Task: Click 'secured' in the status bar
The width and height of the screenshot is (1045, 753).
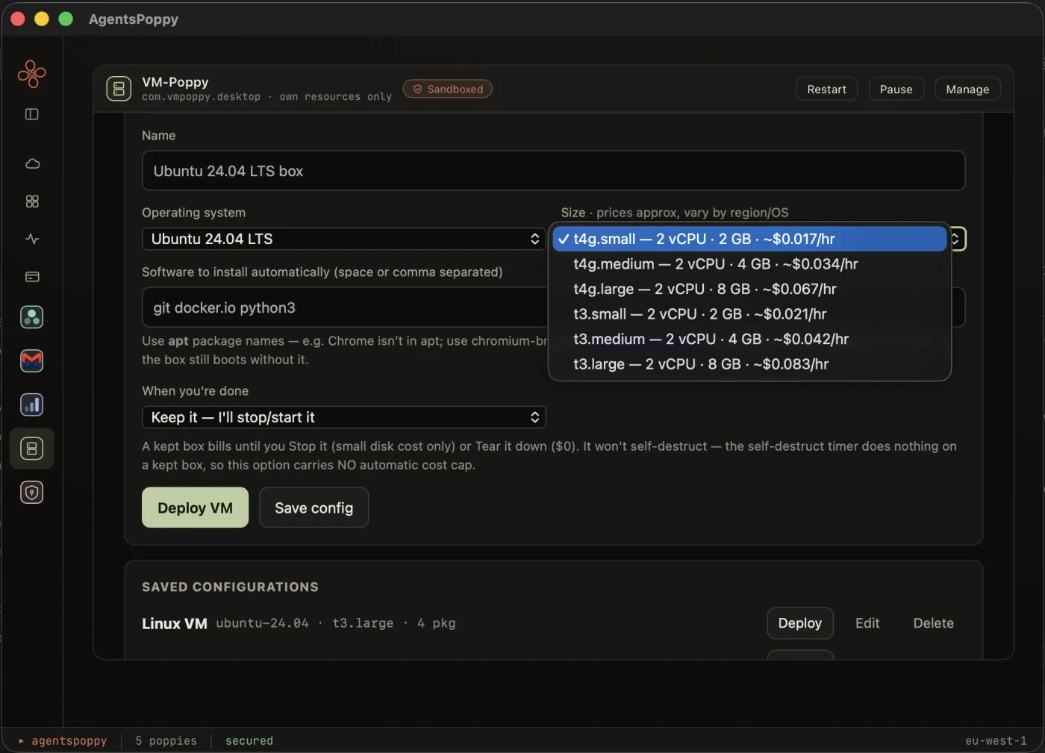Action: click(x=249, y=741)
